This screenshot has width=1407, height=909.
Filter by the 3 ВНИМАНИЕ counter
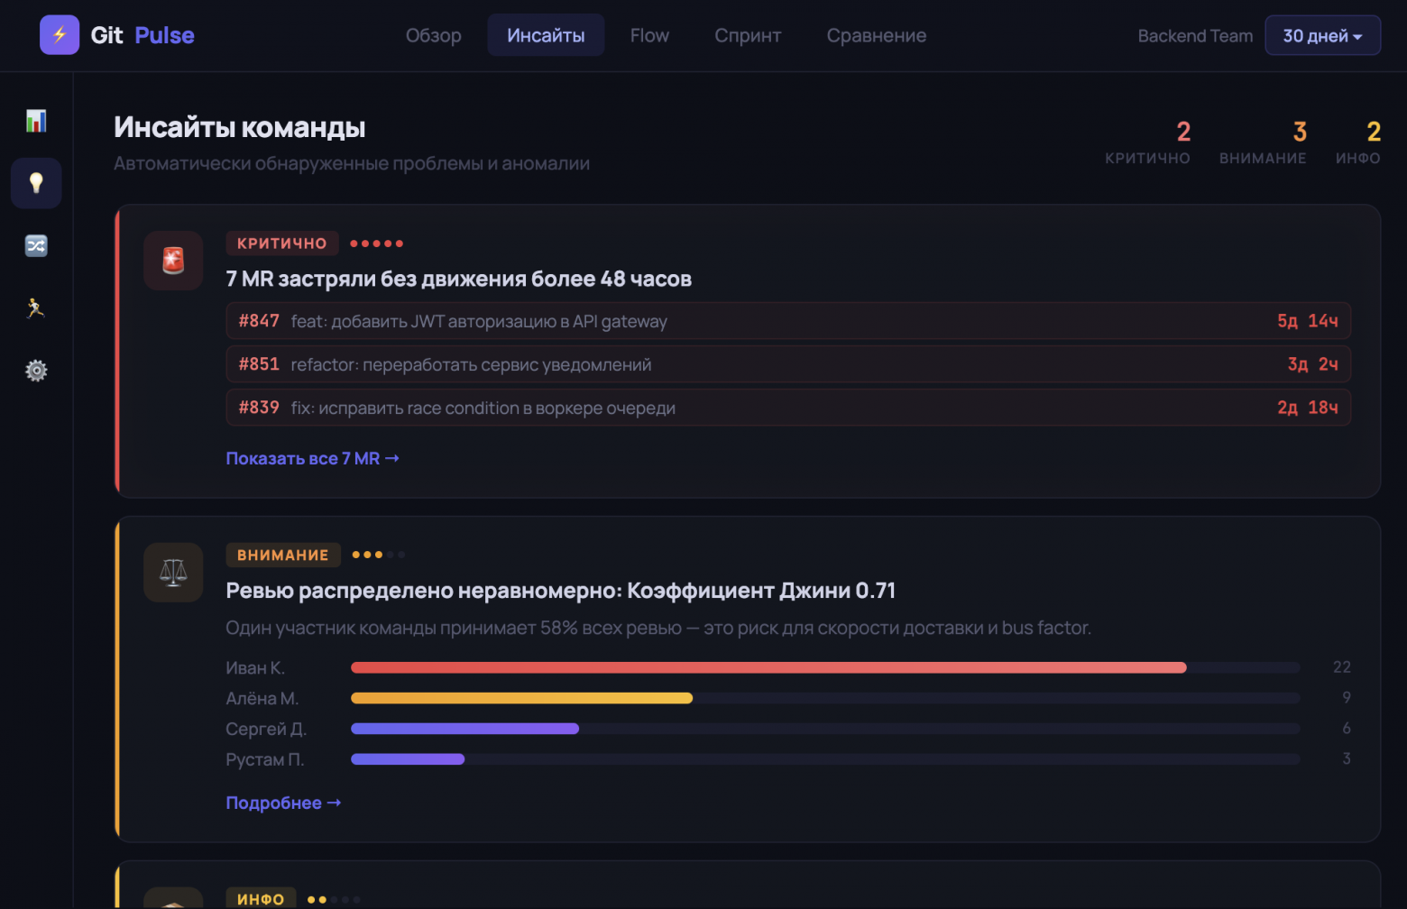pos(1263,142)
